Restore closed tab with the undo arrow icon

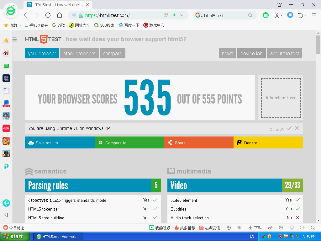pos(300,15)
